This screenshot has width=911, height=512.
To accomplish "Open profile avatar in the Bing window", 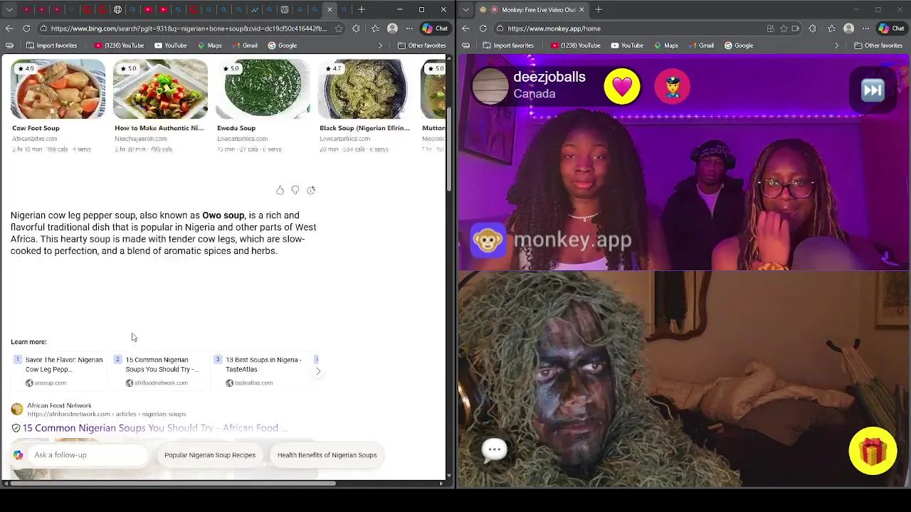I will pos(392,28).
